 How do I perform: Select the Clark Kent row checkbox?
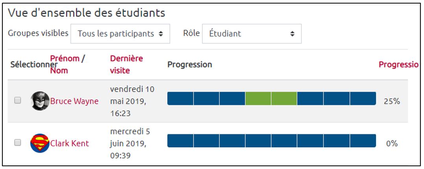coord(18,143)
